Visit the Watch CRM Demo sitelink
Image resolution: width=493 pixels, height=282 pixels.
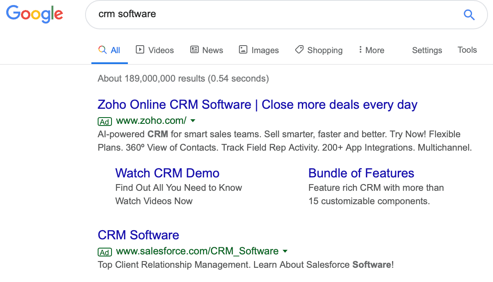(x=167, y=173)
